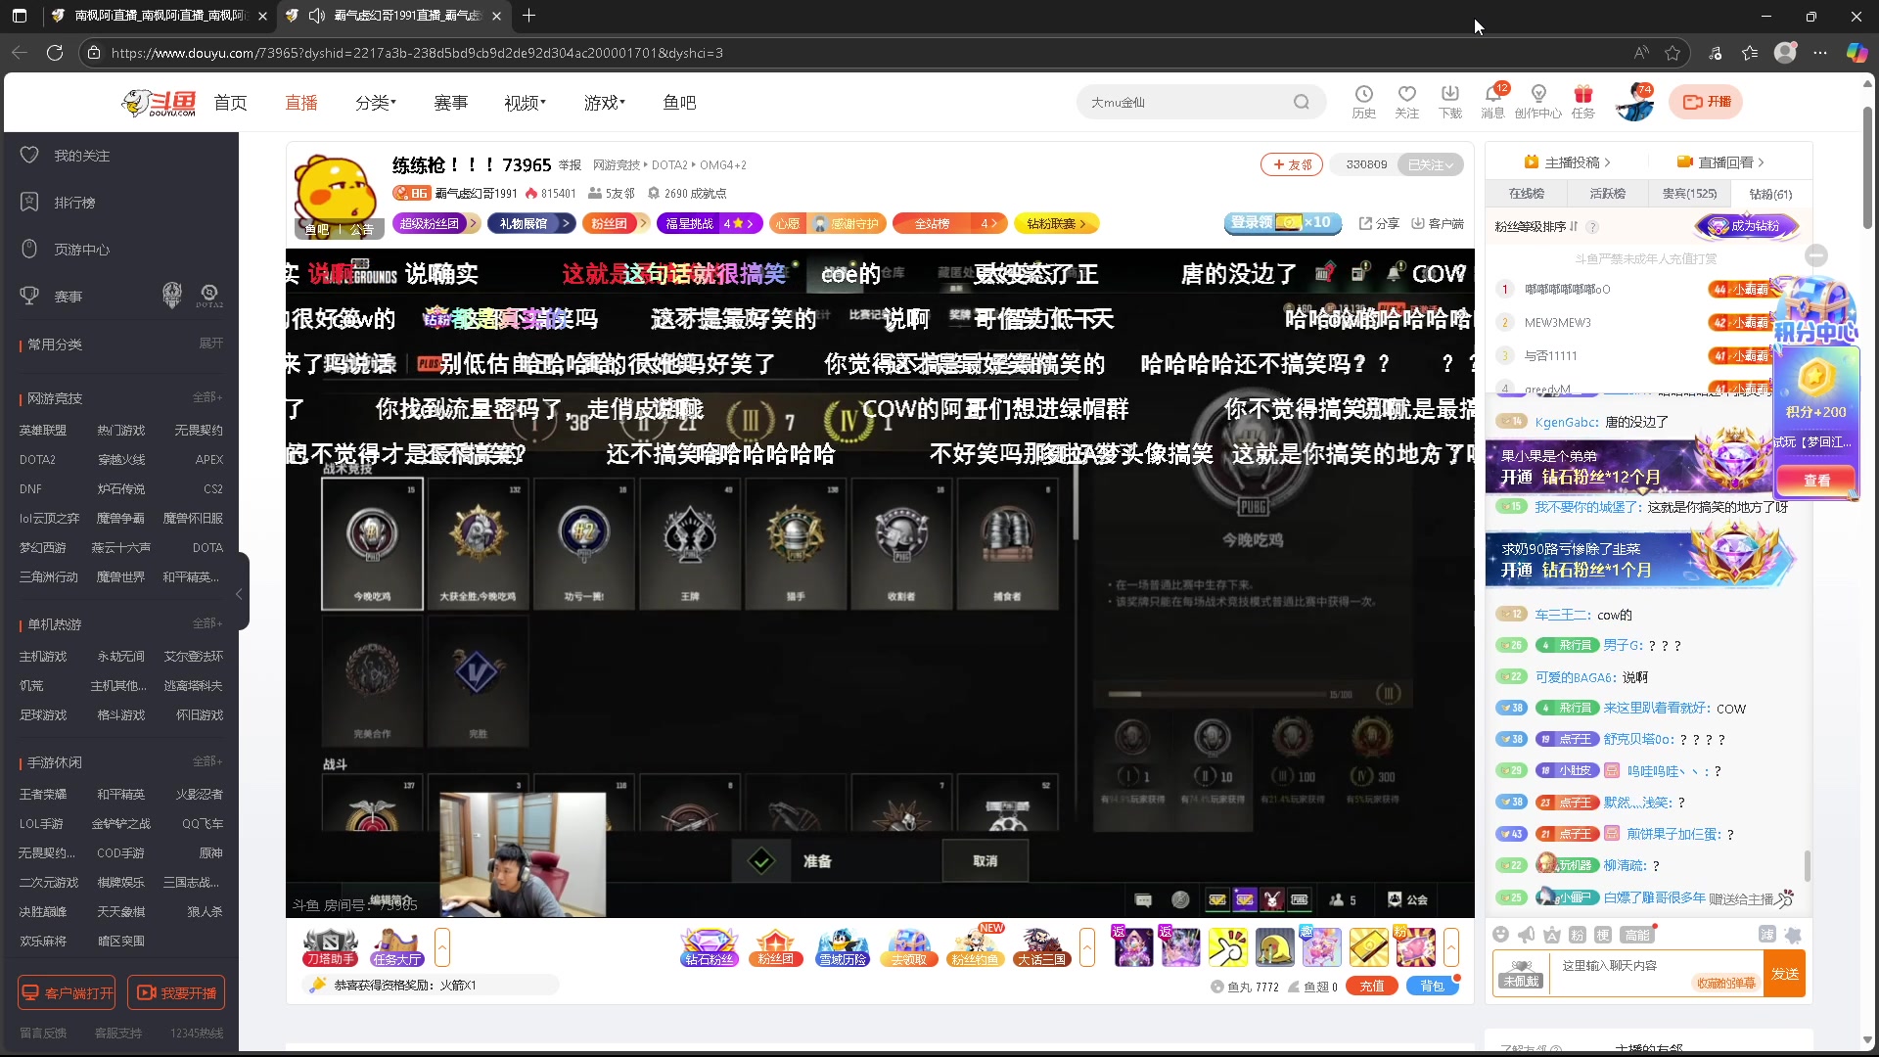Open 钻石粉丝 diamond icon below video
Viewport: 1879px width, 1057px height.
[710, 946]
